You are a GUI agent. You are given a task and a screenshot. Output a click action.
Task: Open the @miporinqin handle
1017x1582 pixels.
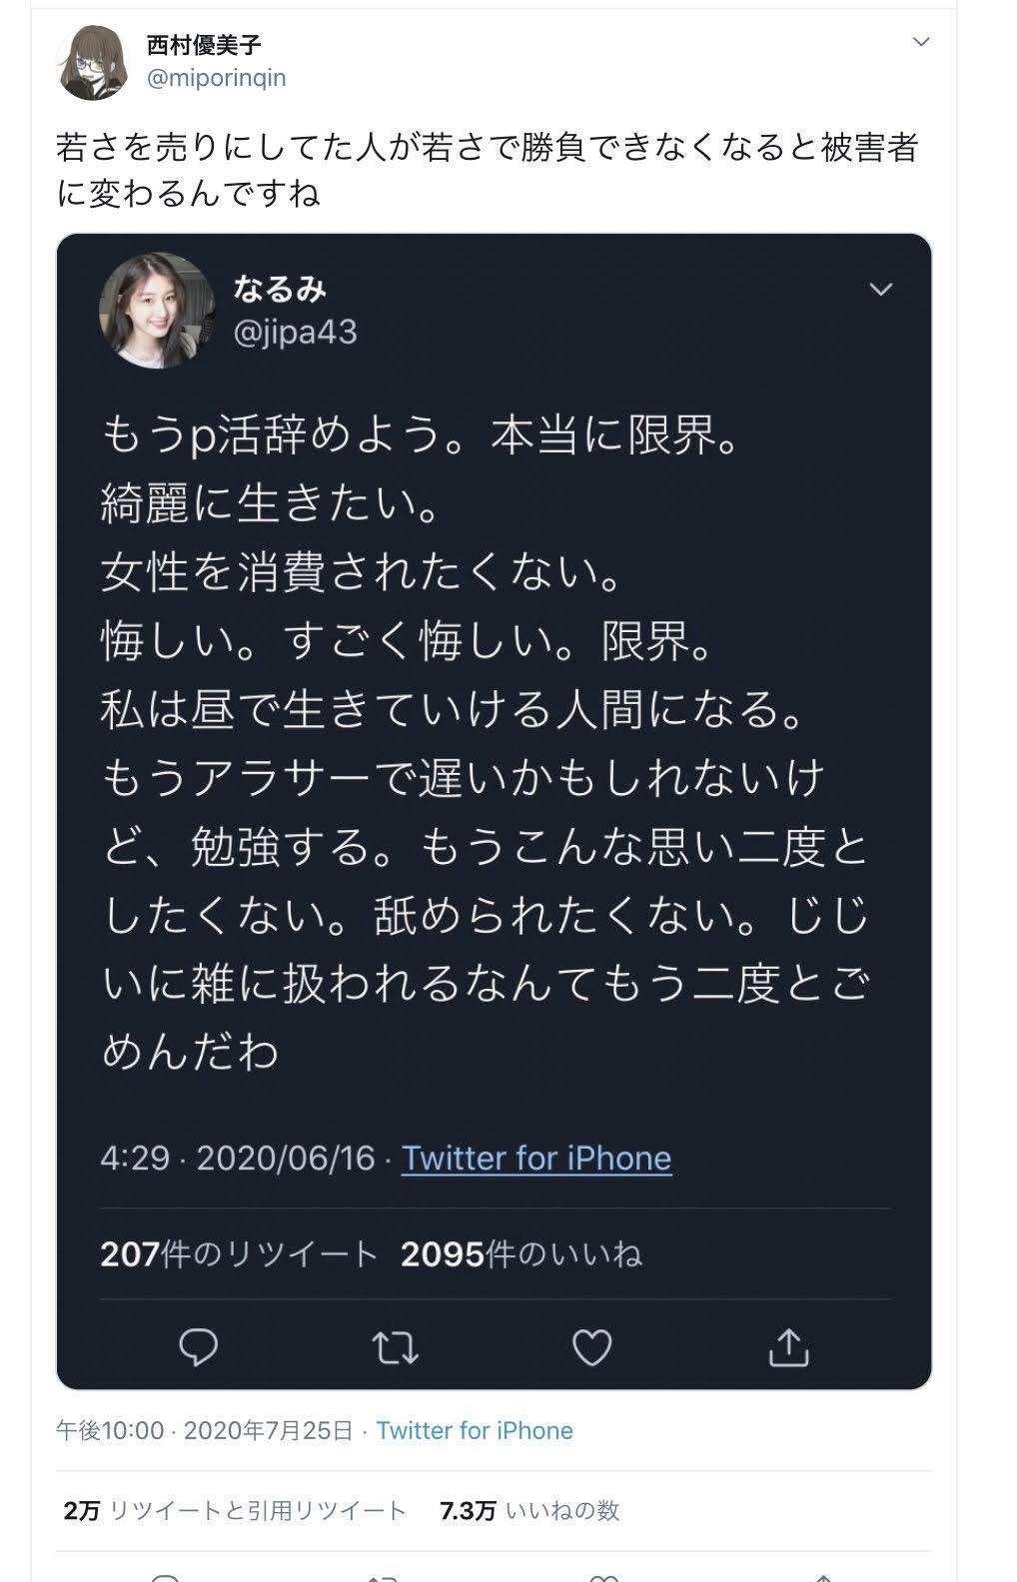pyautogui.click(x=217, y=78)
